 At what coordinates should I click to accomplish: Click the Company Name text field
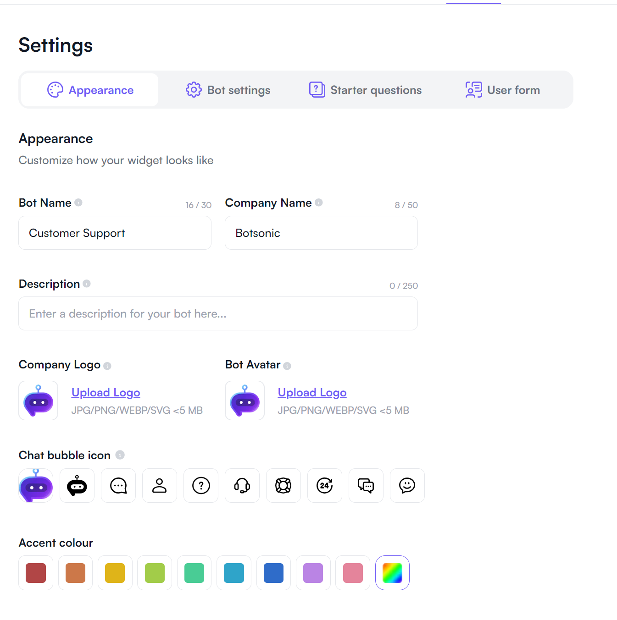click(x=321, y=233)
